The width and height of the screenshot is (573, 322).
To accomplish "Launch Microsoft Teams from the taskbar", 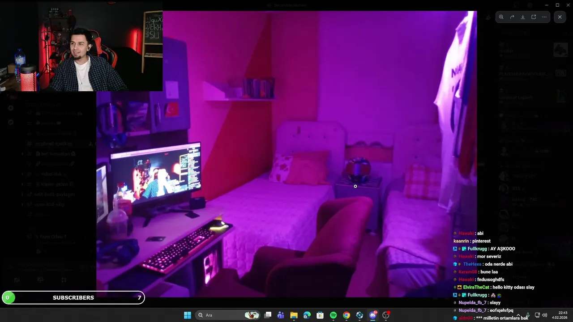I will (x=281, y=315).
